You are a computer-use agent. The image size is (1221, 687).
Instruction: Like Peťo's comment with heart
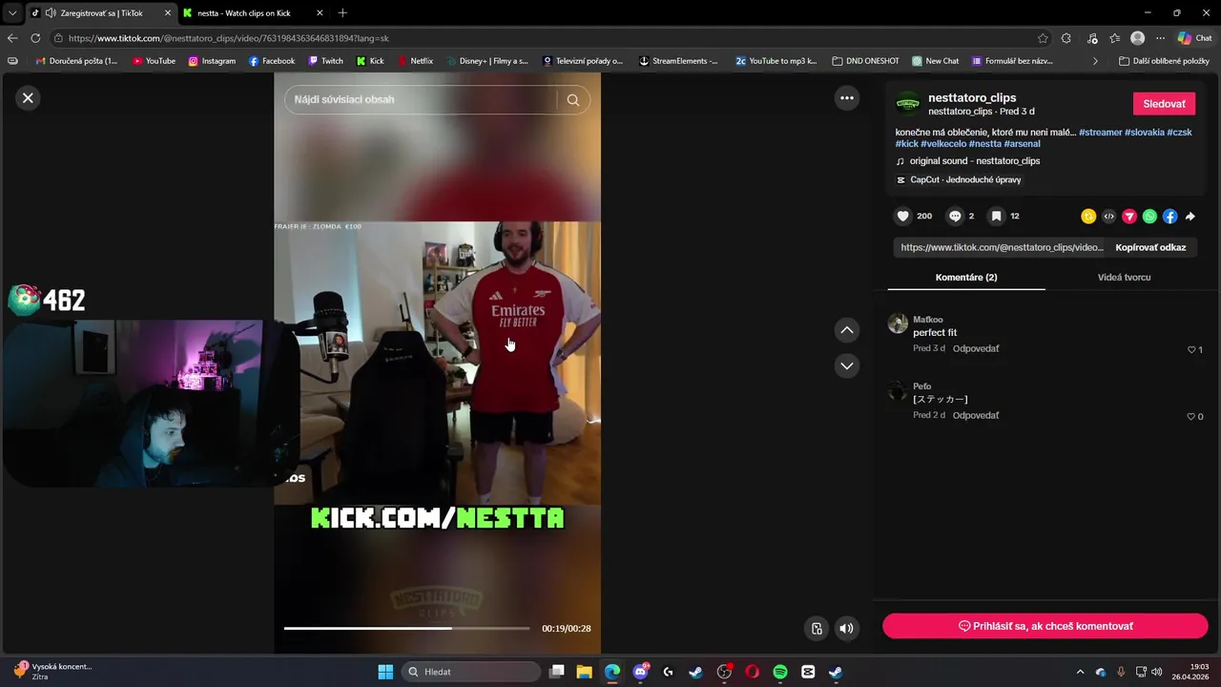tap(1191, 417)
